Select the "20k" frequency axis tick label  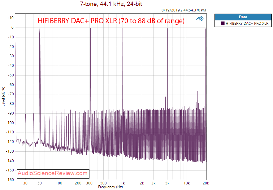(x=206, y=183)
